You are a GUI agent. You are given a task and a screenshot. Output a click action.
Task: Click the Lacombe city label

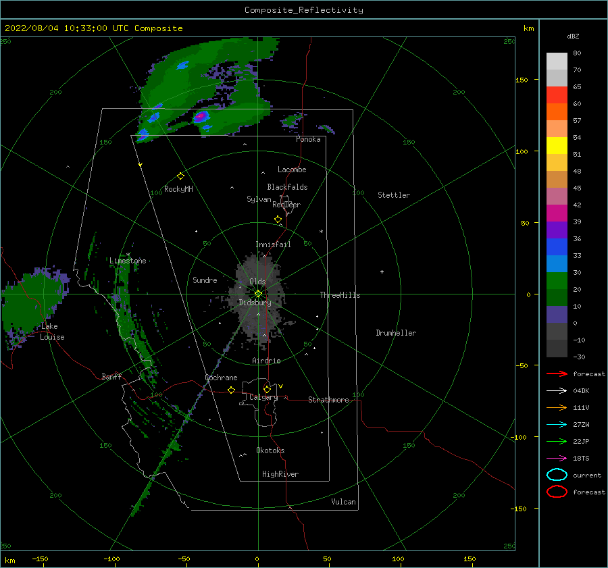(292, 170)
